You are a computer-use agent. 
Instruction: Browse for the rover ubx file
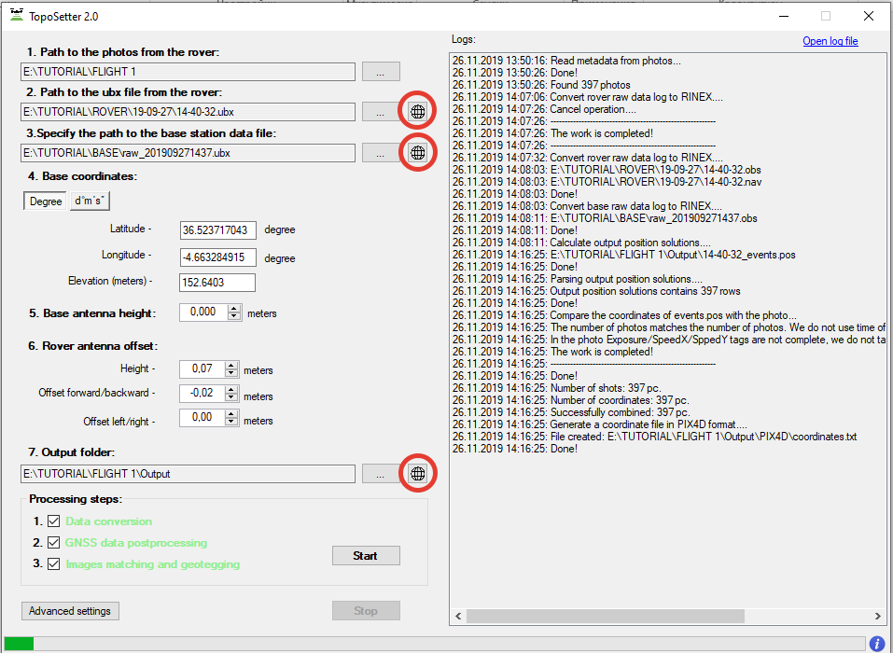tap(381, 112)
